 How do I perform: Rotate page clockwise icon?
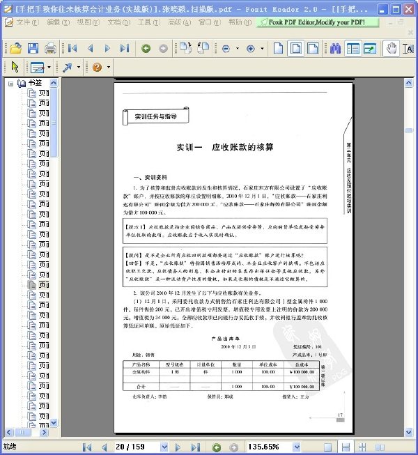pos(185,48)
